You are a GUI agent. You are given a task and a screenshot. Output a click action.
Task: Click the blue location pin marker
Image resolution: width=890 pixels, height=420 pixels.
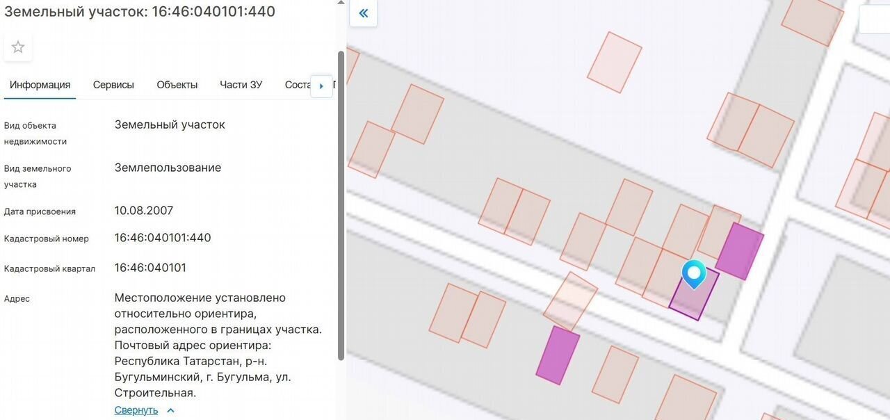pos(694,275)
